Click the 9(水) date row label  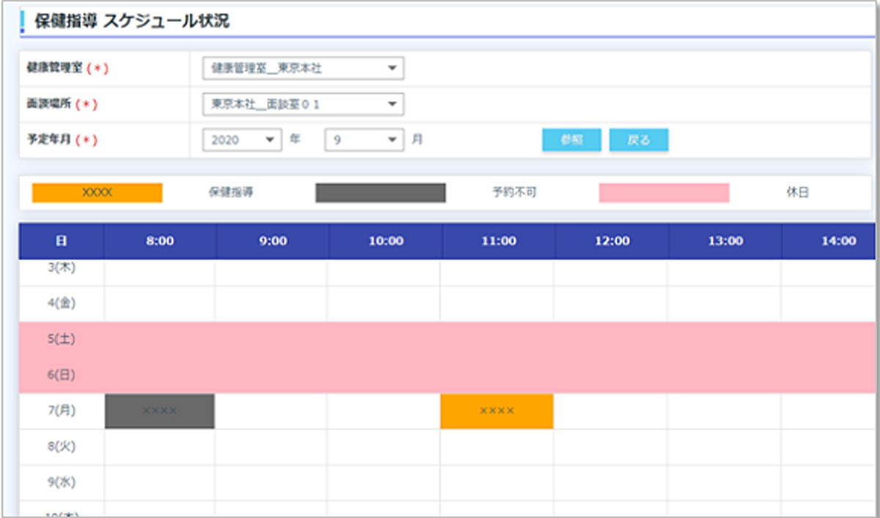coord(62,483)
